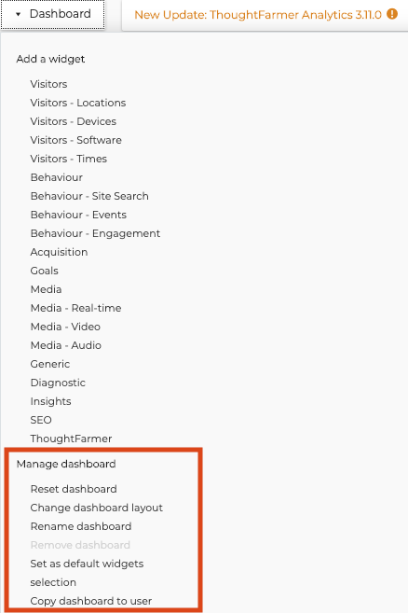
Task: Click Reset dashboard option
Action: pos(74,489)
